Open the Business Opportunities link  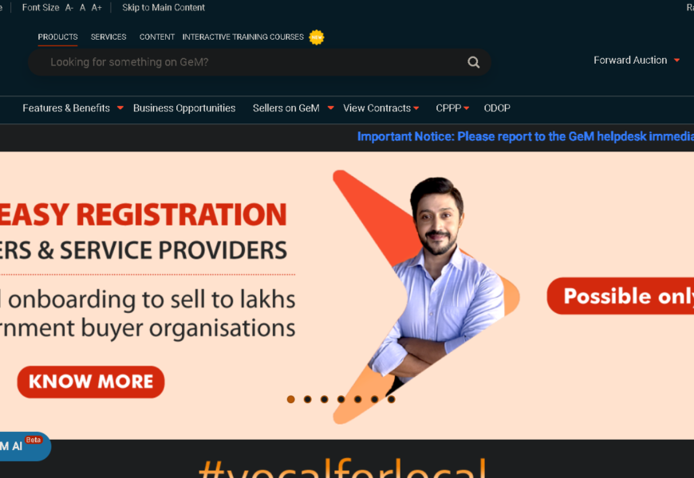tap(184, 108)
